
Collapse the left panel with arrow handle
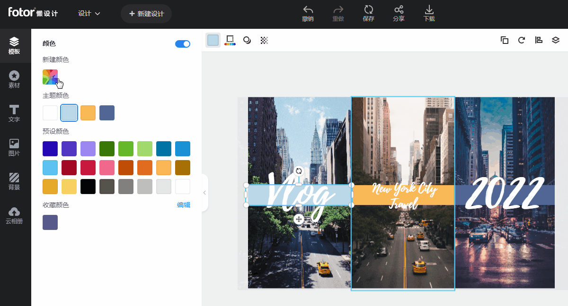(204, 193)
